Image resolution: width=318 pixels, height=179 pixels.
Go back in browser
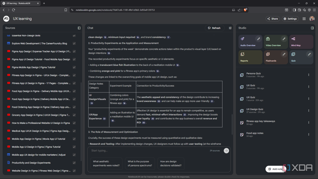click(4, 10)
